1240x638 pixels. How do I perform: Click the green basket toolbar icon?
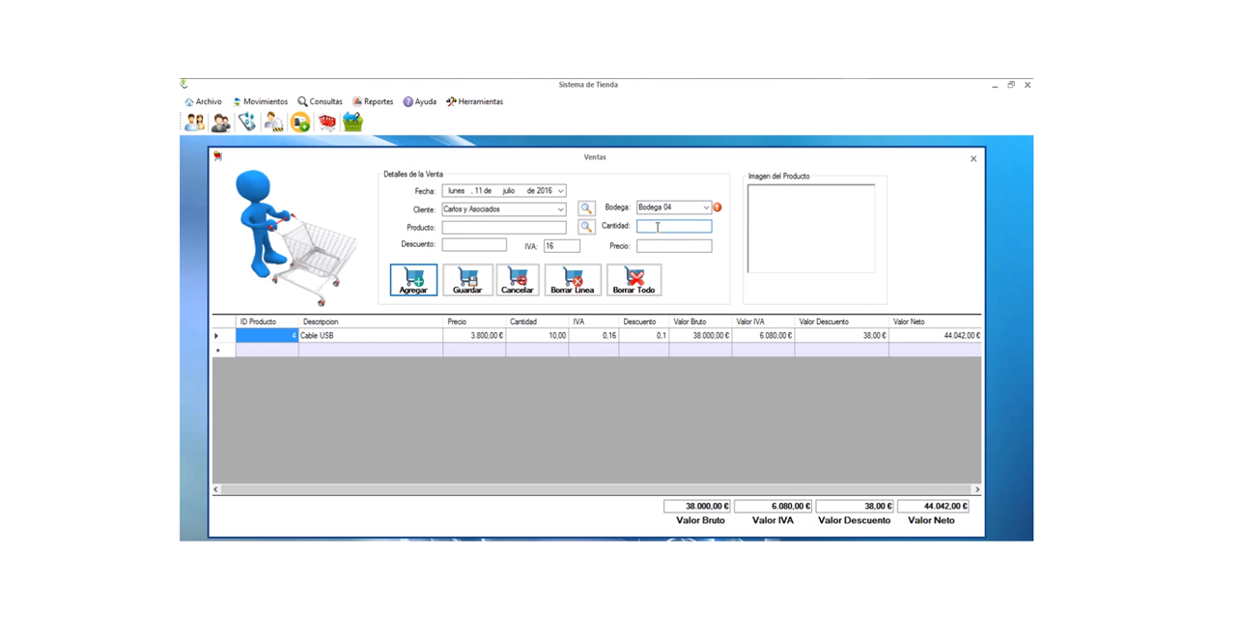coord(353,123)
